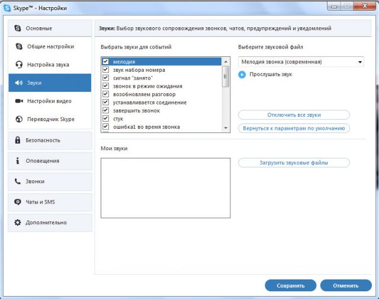Image resolution: width=379 pixels, height=299 pixels.
Task: Click the events list scroll up arrow
Action: coord(226,62)
